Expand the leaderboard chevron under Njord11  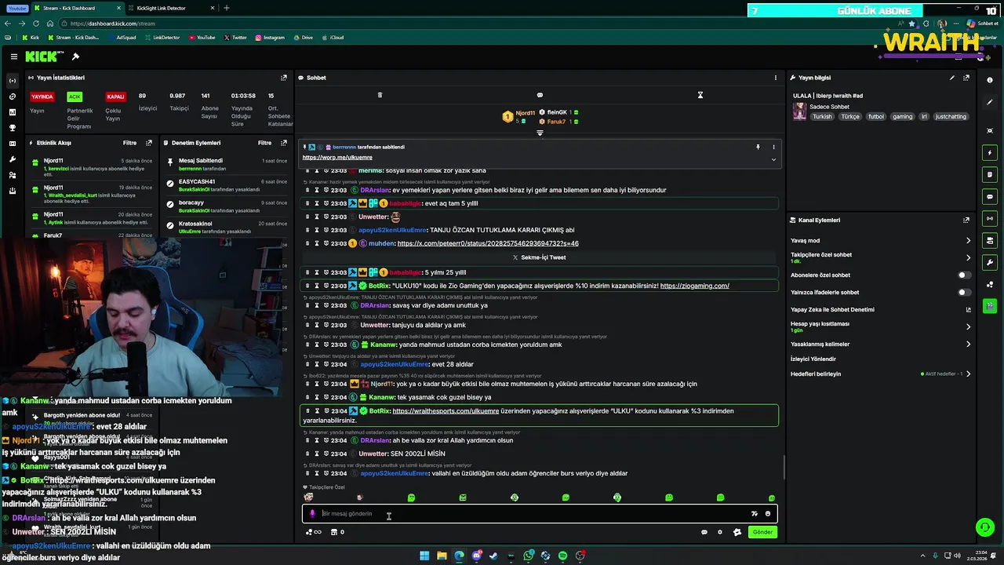click(540, 133)
